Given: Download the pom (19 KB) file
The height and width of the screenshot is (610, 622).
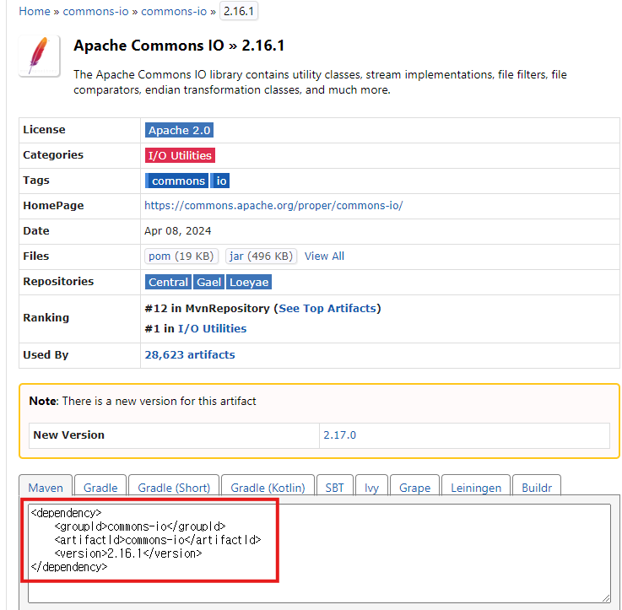Looking at the screenshot, I should tap(181, 256).
